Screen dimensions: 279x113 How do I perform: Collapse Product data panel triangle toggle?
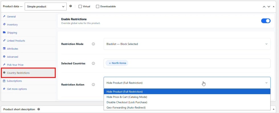click(274, 7)
